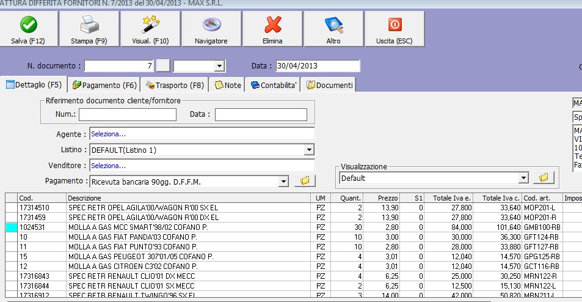
Task: Click Seleziona link in Venditore field
Action: pos(108,166)
